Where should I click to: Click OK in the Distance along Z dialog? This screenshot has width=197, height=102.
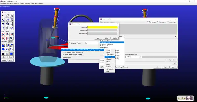(98, 38)
